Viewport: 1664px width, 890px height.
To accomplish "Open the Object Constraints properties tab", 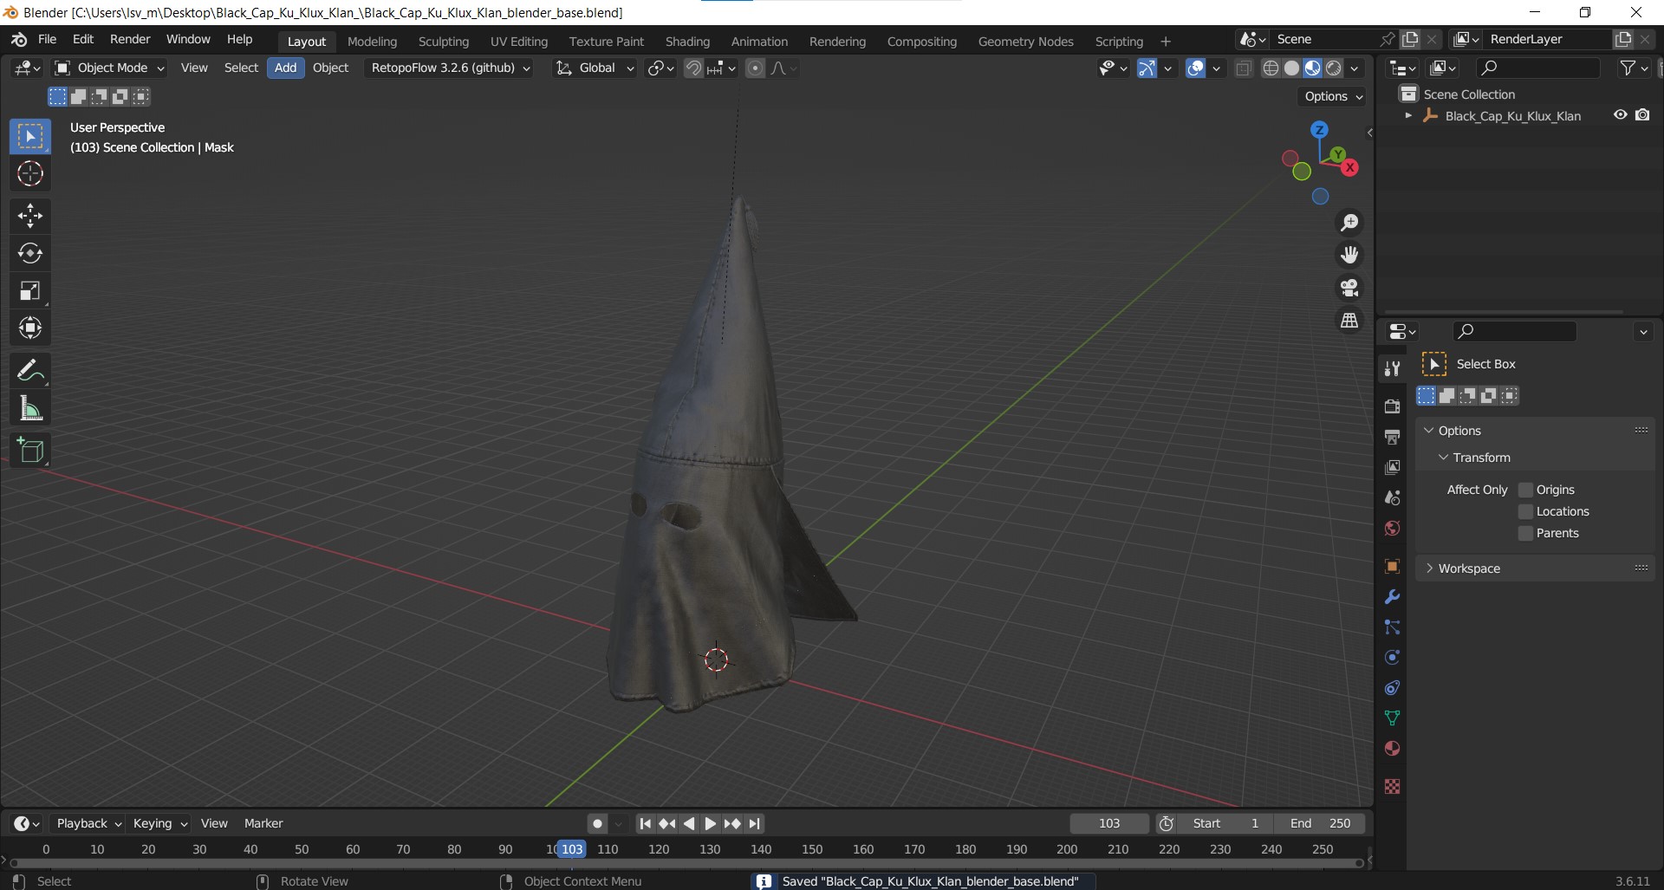I will pos(1392,688).
